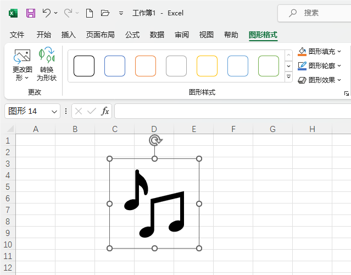Click the formula bar cancel X icon
Screen dimensions: 351x275
tap(79, 111)
